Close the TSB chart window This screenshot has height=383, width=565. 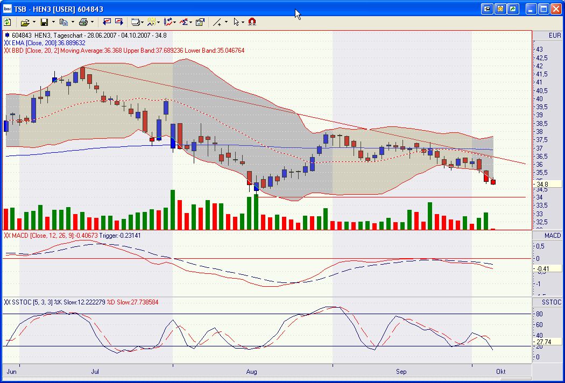point(556,9)
